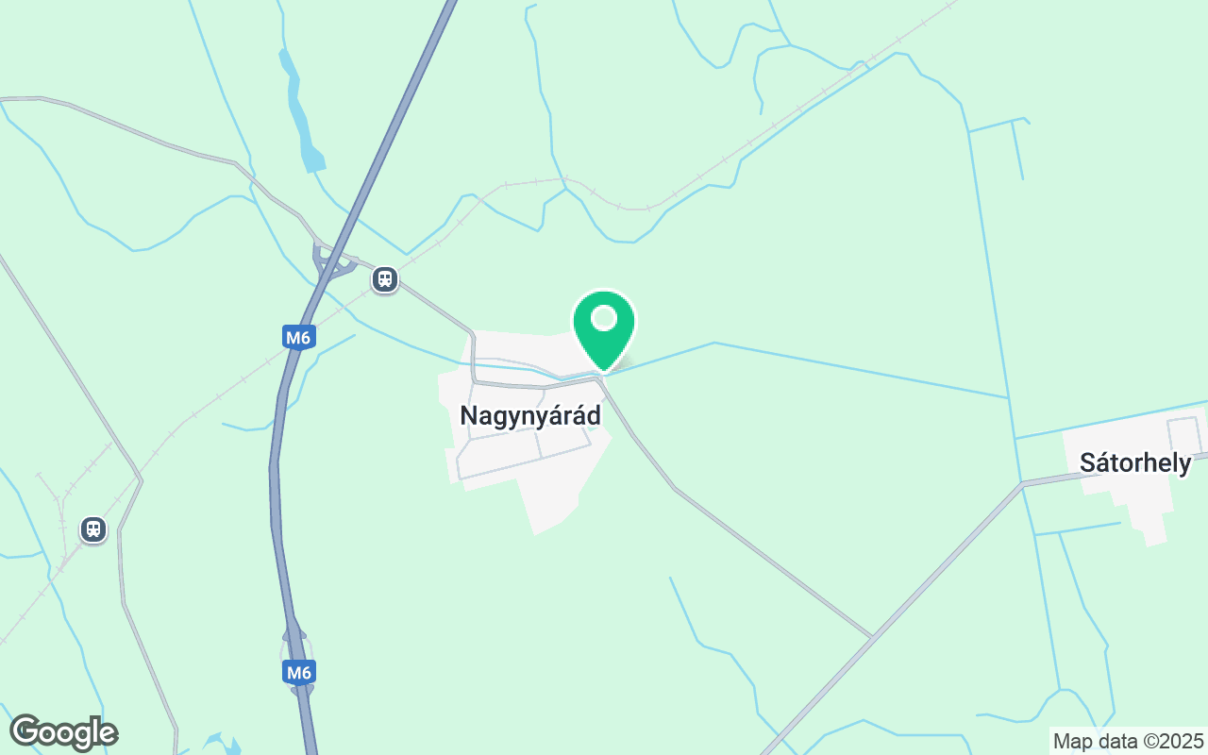Open the Google logo link
The height and width of the screenshot is (755, 1208).
point(64,732)
